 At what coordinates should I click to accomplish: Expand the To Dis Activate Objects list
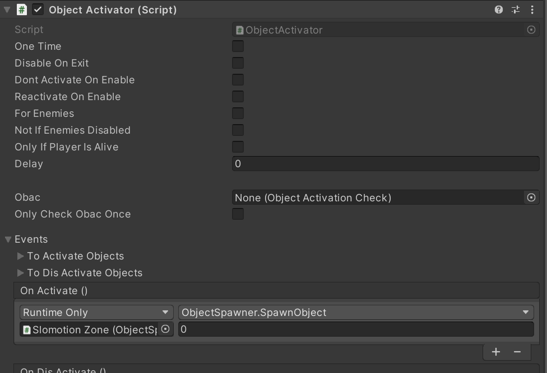click(x=21, y=273)
